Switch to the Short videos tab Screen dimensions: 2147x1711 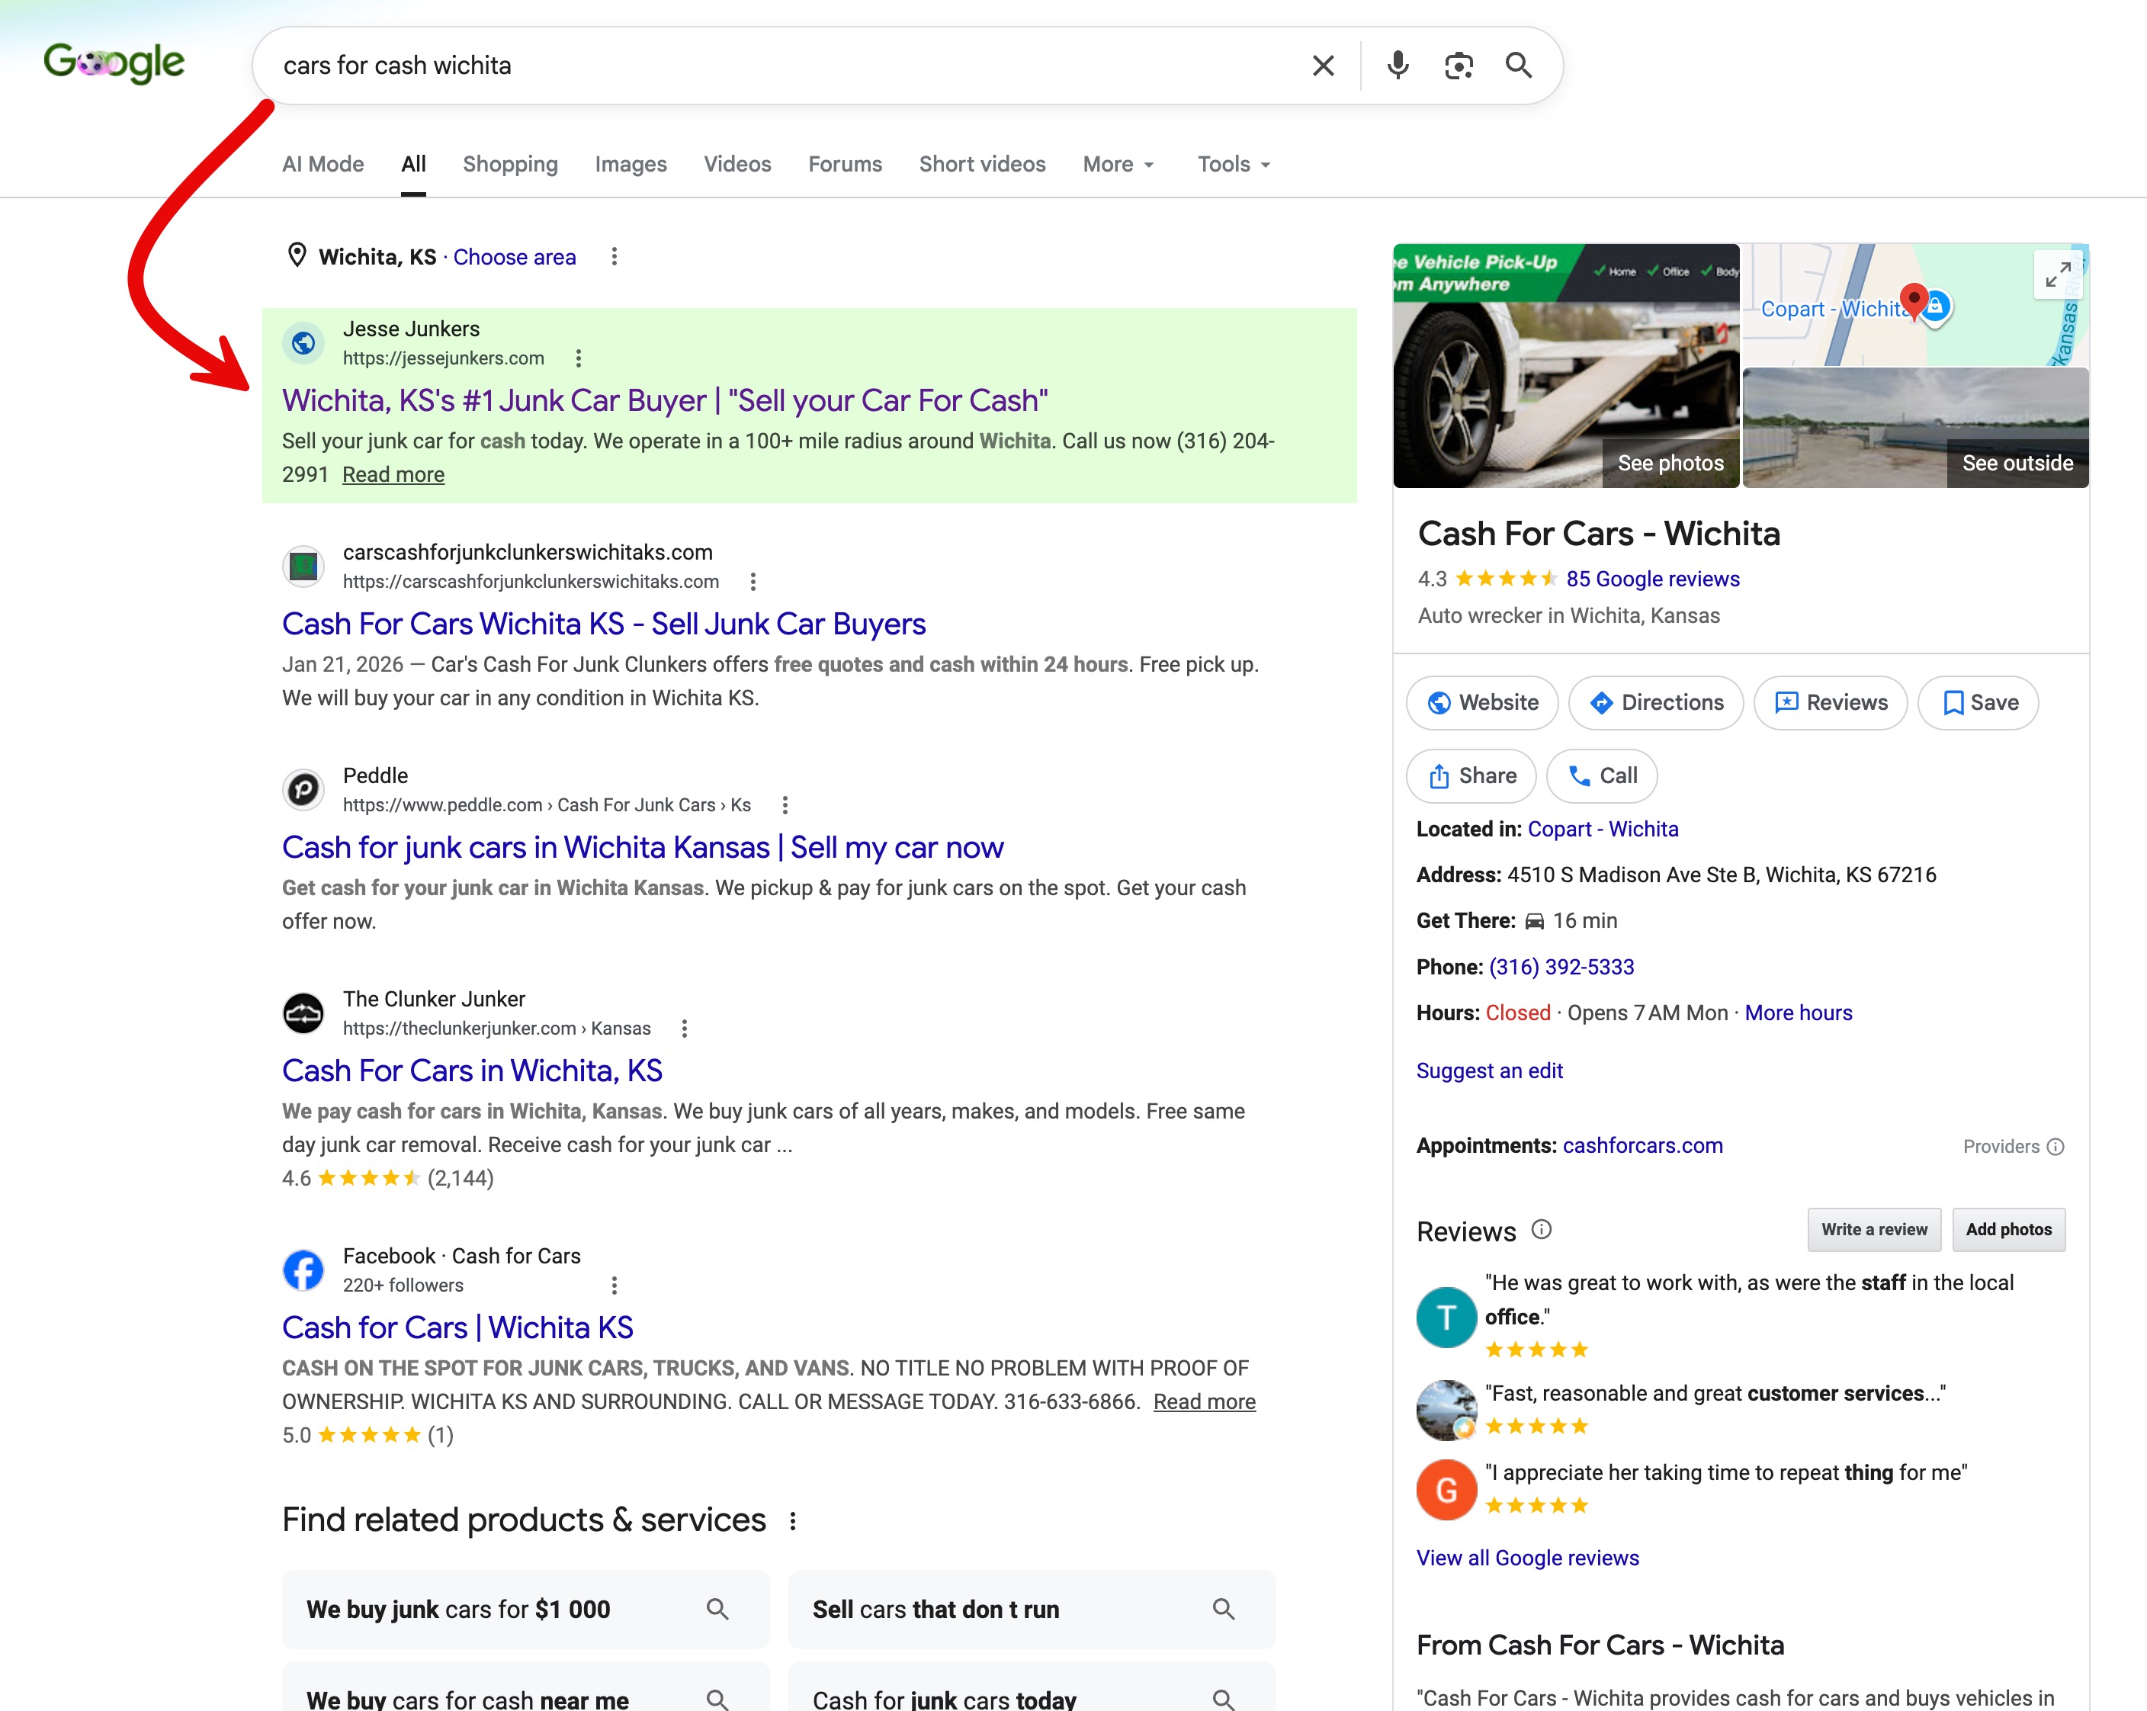point(982,165)
